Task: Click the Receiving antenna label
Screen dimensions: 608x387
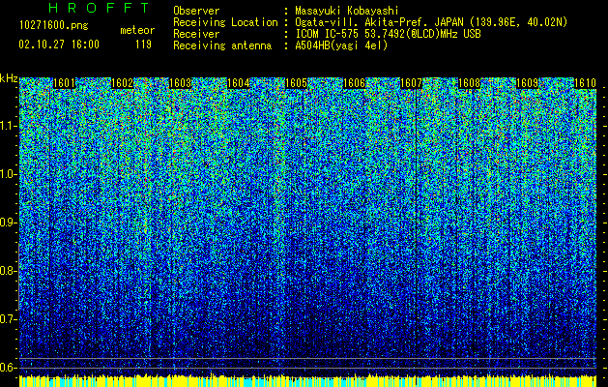Action: (222, 45)
